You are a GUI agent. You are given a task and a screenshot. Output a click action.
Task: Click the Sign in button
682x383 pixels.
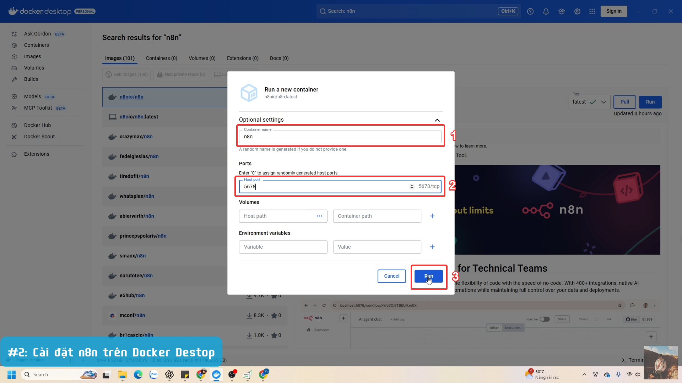(x=614, y=11)
